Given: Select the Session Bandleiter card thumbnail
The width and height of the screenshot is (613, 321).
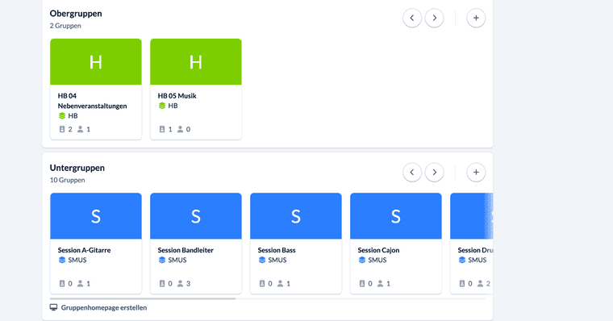Looking at the screenshot, I should 196,216.
